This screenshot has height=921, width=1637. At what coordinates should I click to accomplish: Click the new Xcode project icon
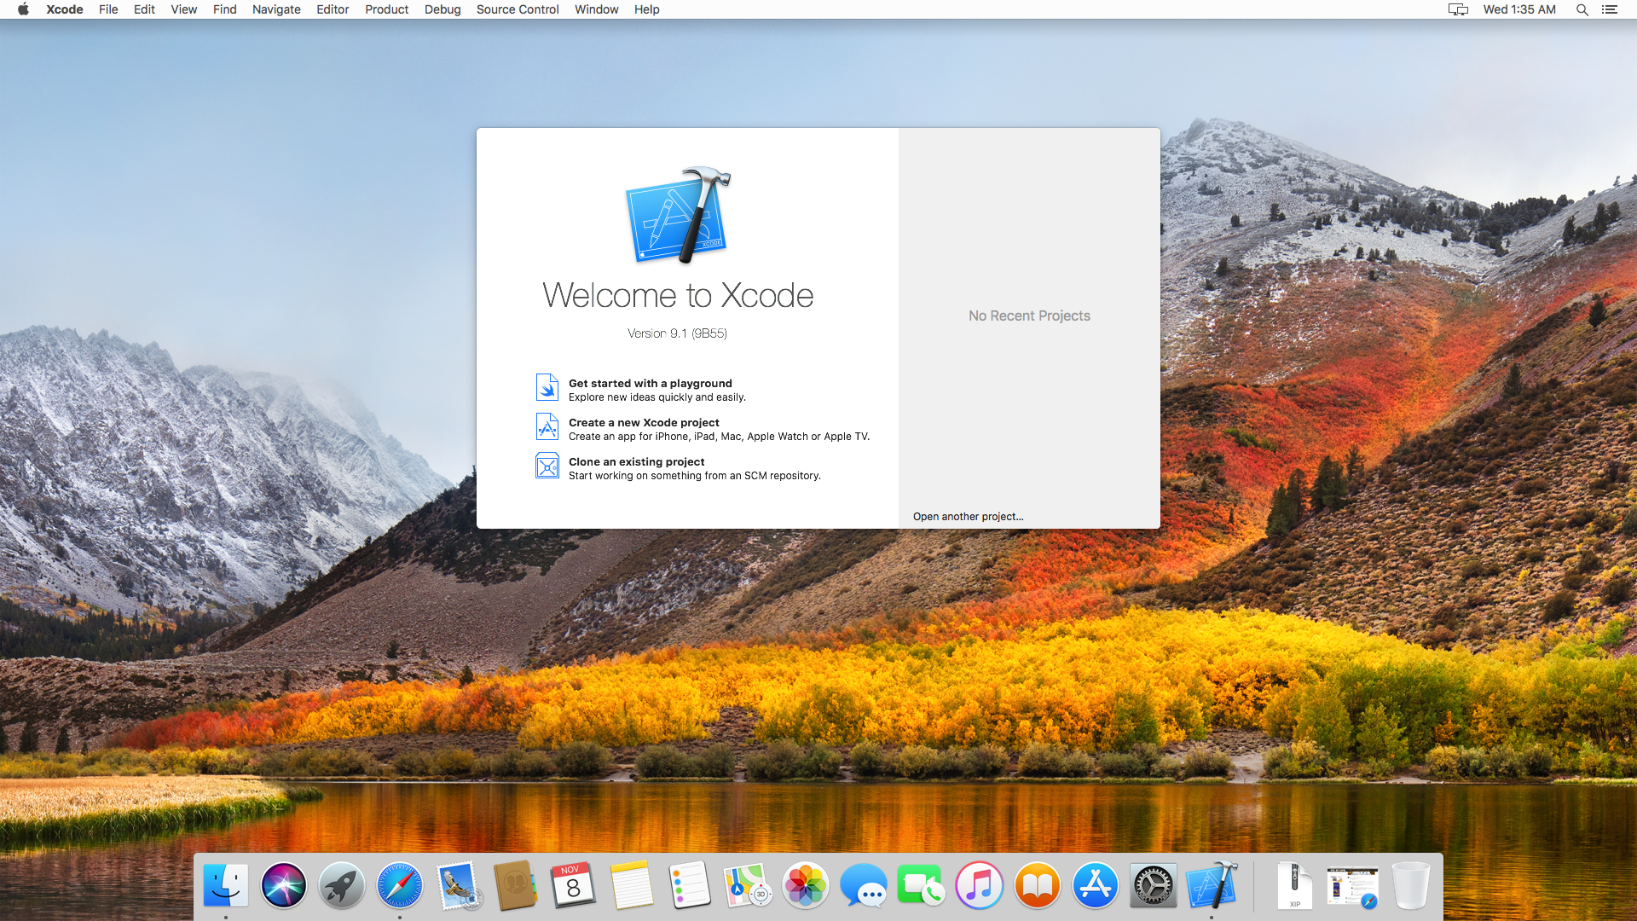pyautogui.click(x=547, y=426)
